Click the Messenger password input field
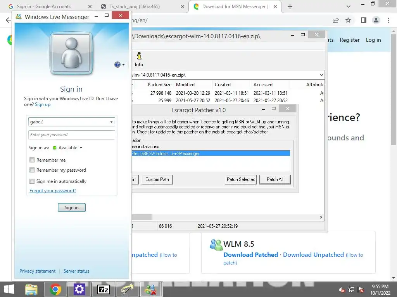The image size is (397, 297). [x=72, y=135]
